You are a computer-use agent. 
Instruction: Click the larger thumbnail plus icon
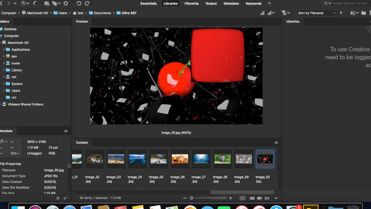click(231, 198)
